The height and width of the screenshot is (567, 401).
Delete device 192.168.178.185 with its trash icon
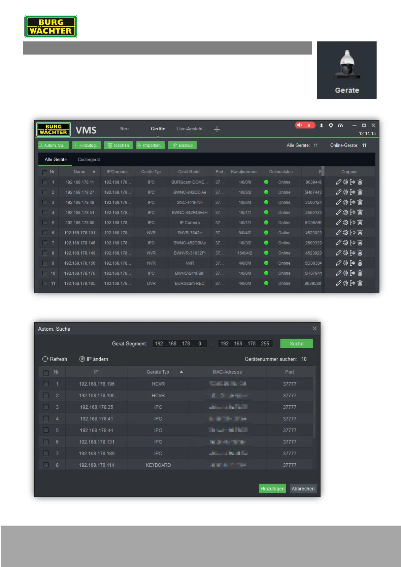[x=360, y=283]
